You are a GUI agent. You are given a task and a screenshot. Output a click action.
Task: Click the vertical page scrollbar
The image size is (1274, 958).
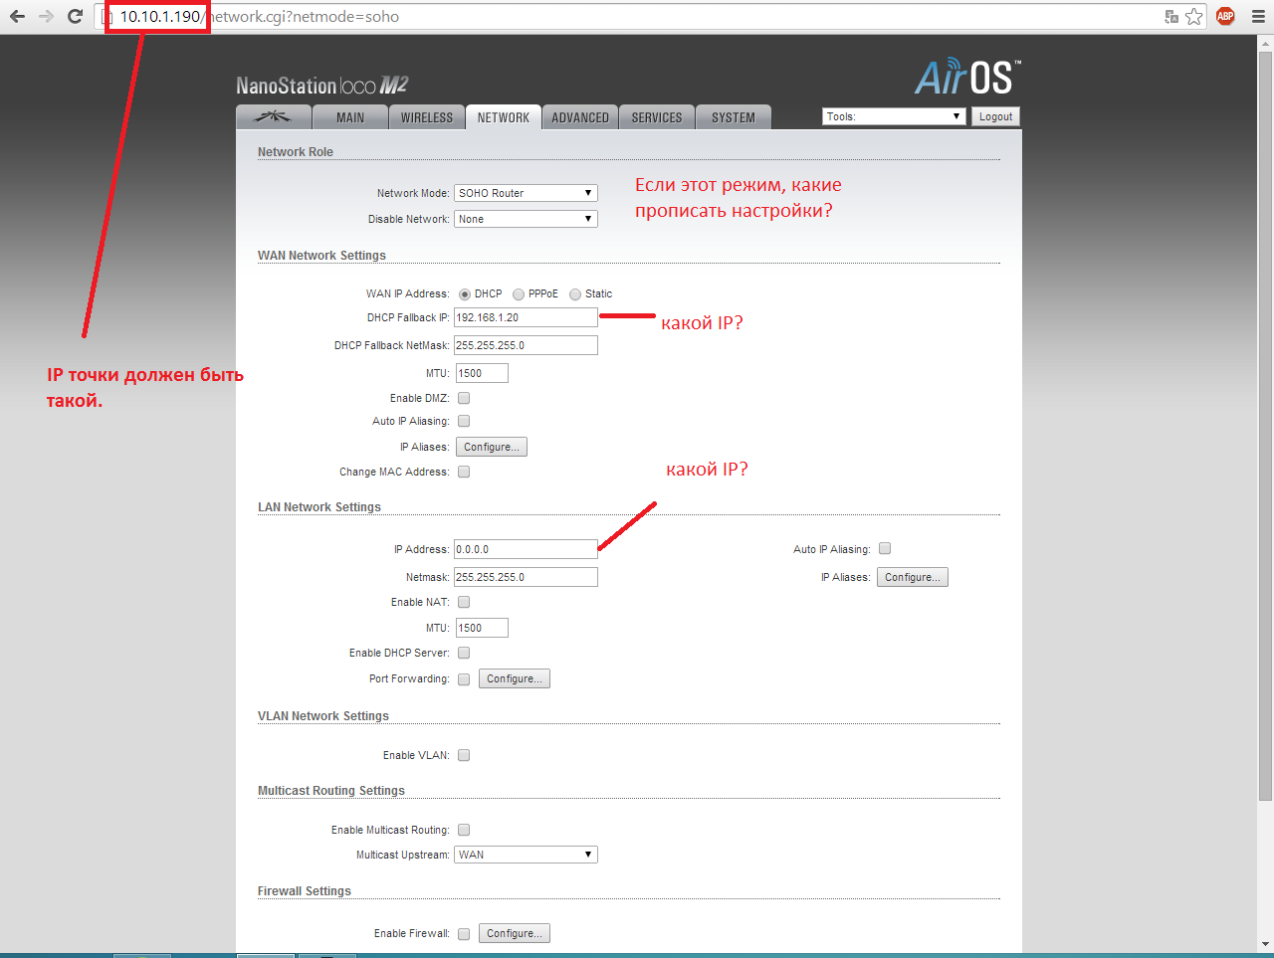(1265, 426)
